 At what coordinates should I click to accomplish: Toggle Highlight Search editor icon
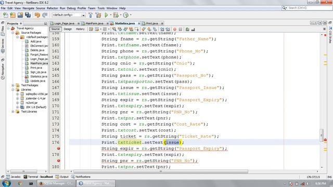click(131, 29)
